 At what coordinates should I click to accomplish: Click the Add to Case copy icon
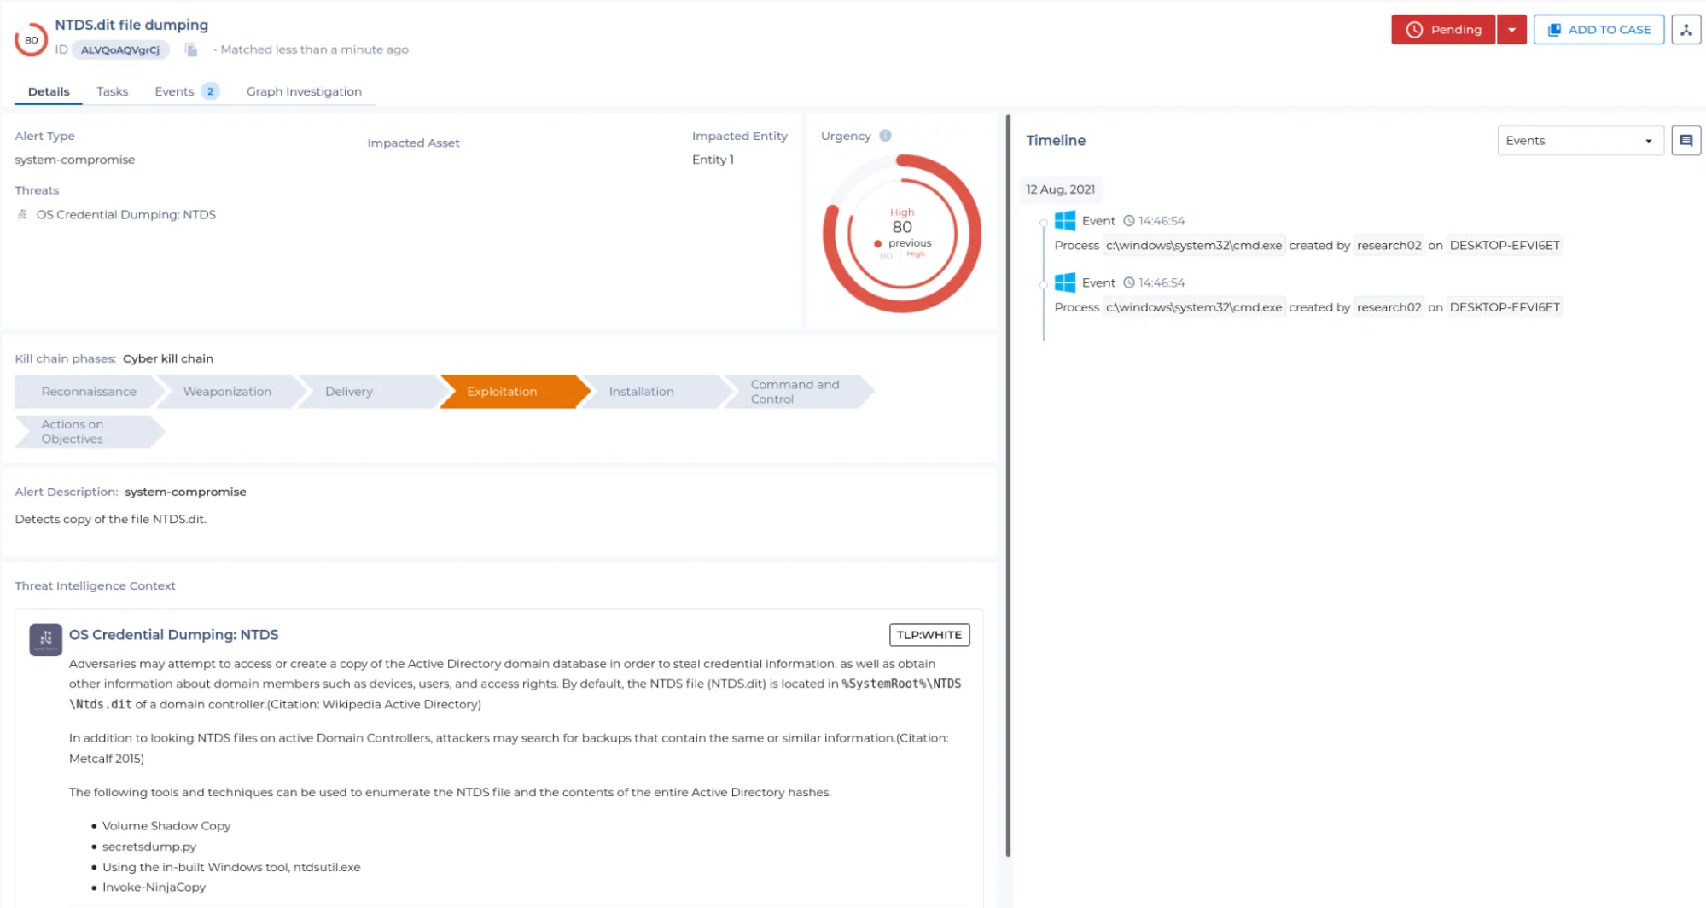pos(1554,30)
